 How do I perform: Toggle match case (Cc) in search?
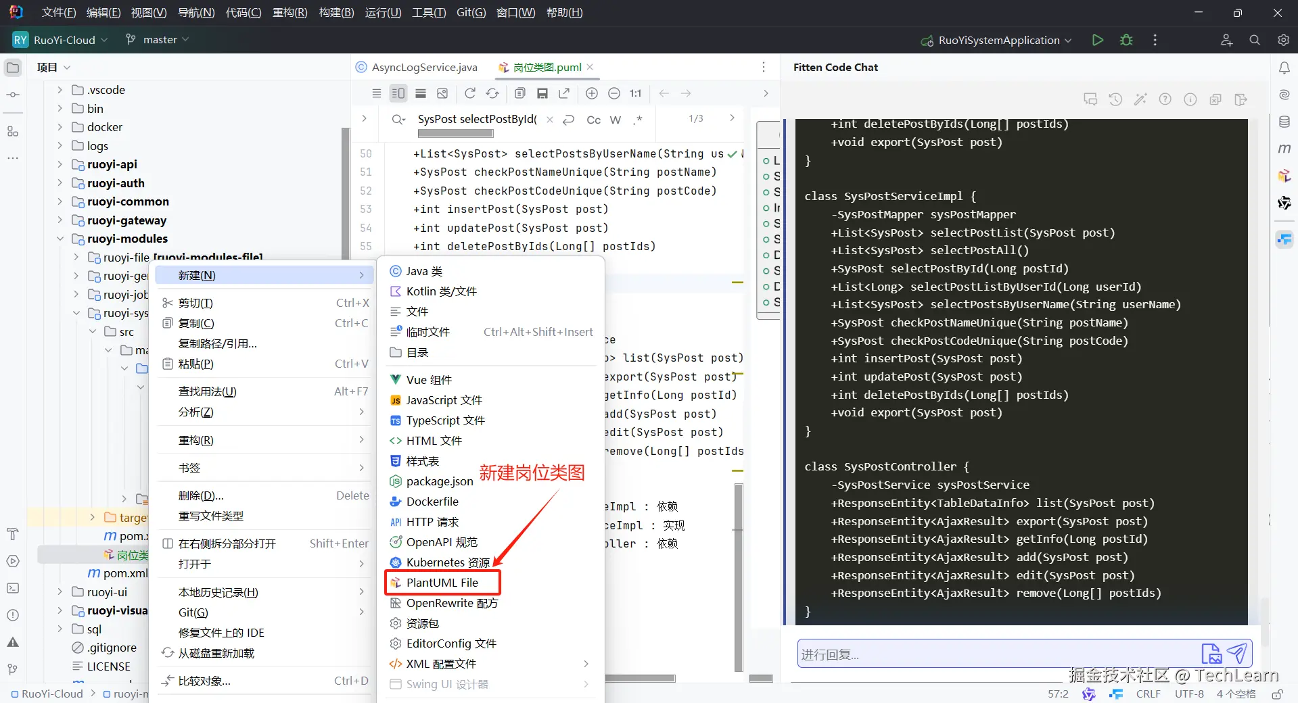click(593, 120)
